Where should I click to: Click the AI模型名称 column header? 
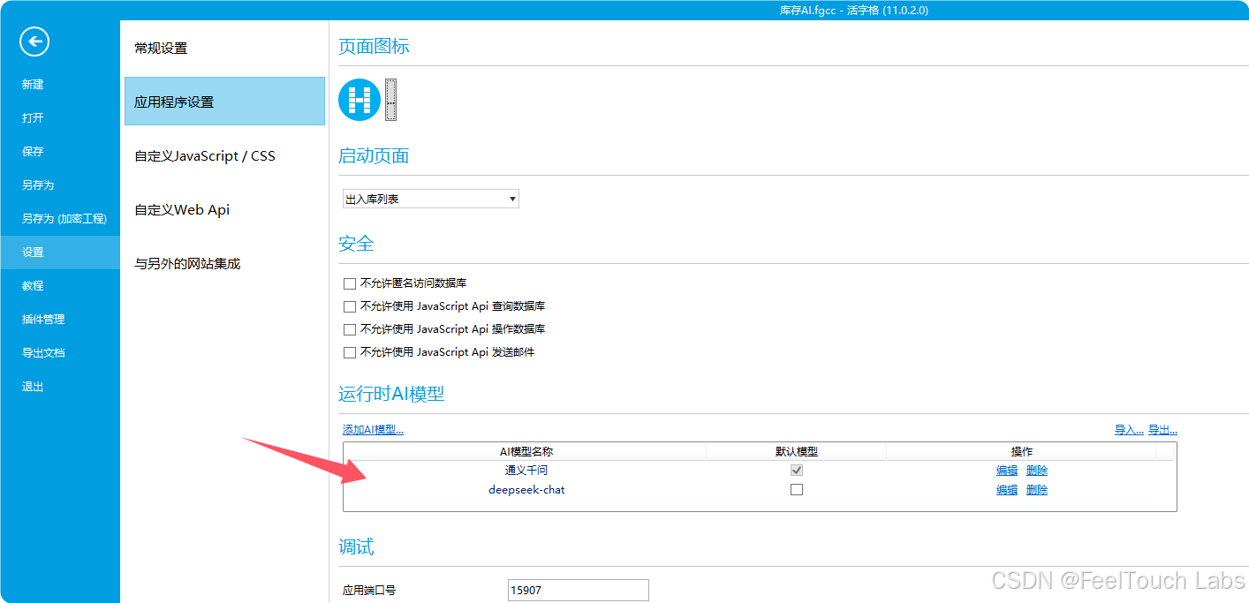coord(526,451)
